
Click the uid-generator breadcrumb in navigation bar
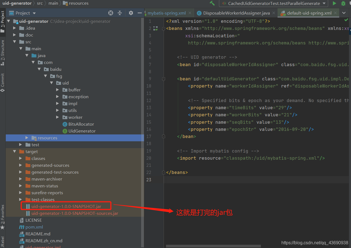pyautogui.click(x=17, y=3)
